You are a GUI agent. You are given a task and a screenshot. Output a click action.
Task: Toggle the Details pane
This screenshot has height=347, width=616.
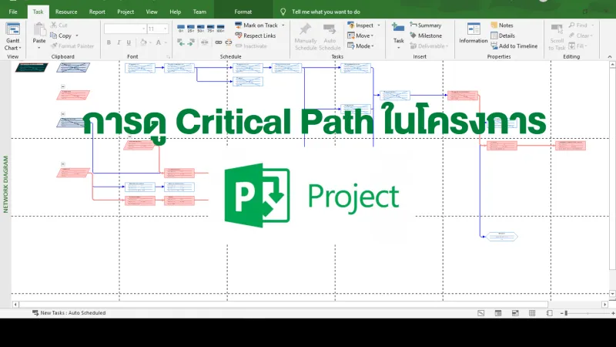tap(503, 35)
